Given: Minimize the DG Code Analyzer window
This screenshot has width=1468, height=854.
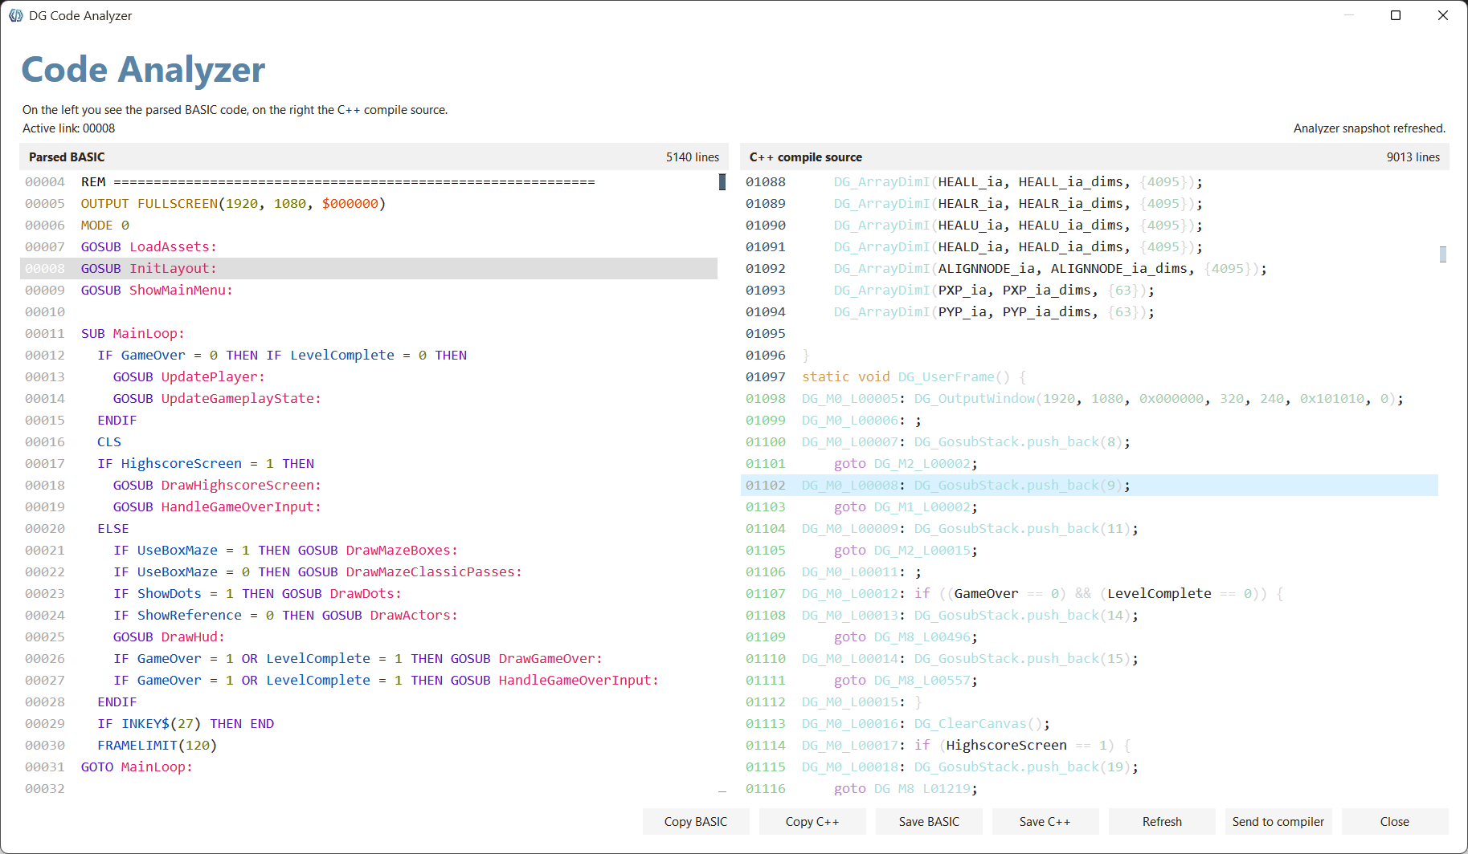Looking at the screenshot, I should [1349, 15].
